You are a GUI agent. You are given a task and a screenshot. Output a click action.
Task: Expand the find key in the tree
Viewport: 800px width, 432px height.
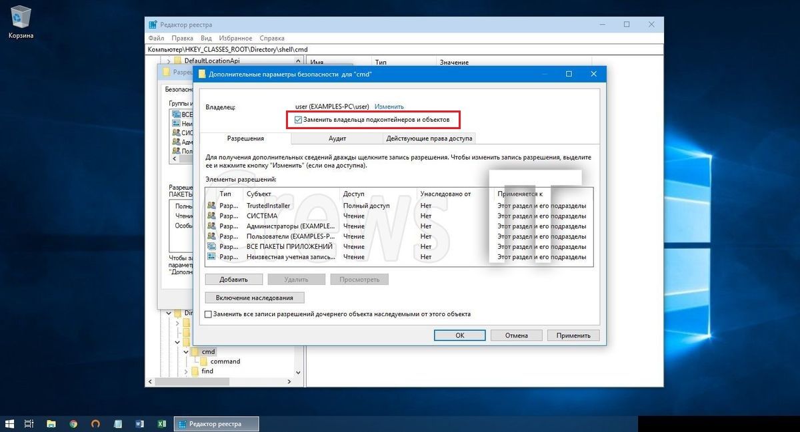click(x=186, y=371)
